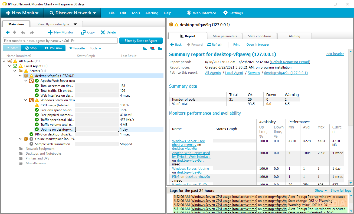The image size is (354, 214).
Task: Copy the selected monitor
Action: [x=88, y=32]
